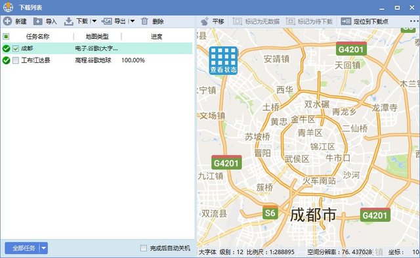
Task: Click the 删除 trash can icon
Action: click(x=144, y=21)
